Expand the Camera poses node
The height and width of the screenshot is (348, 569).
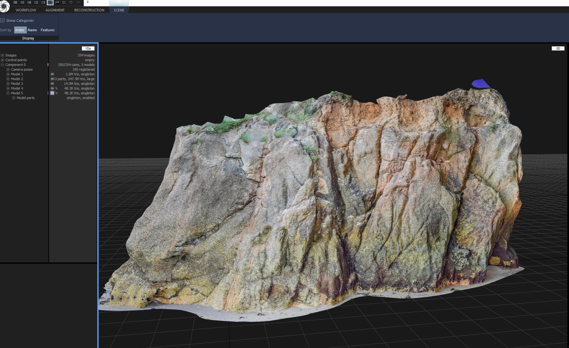(x=8, y=69)
